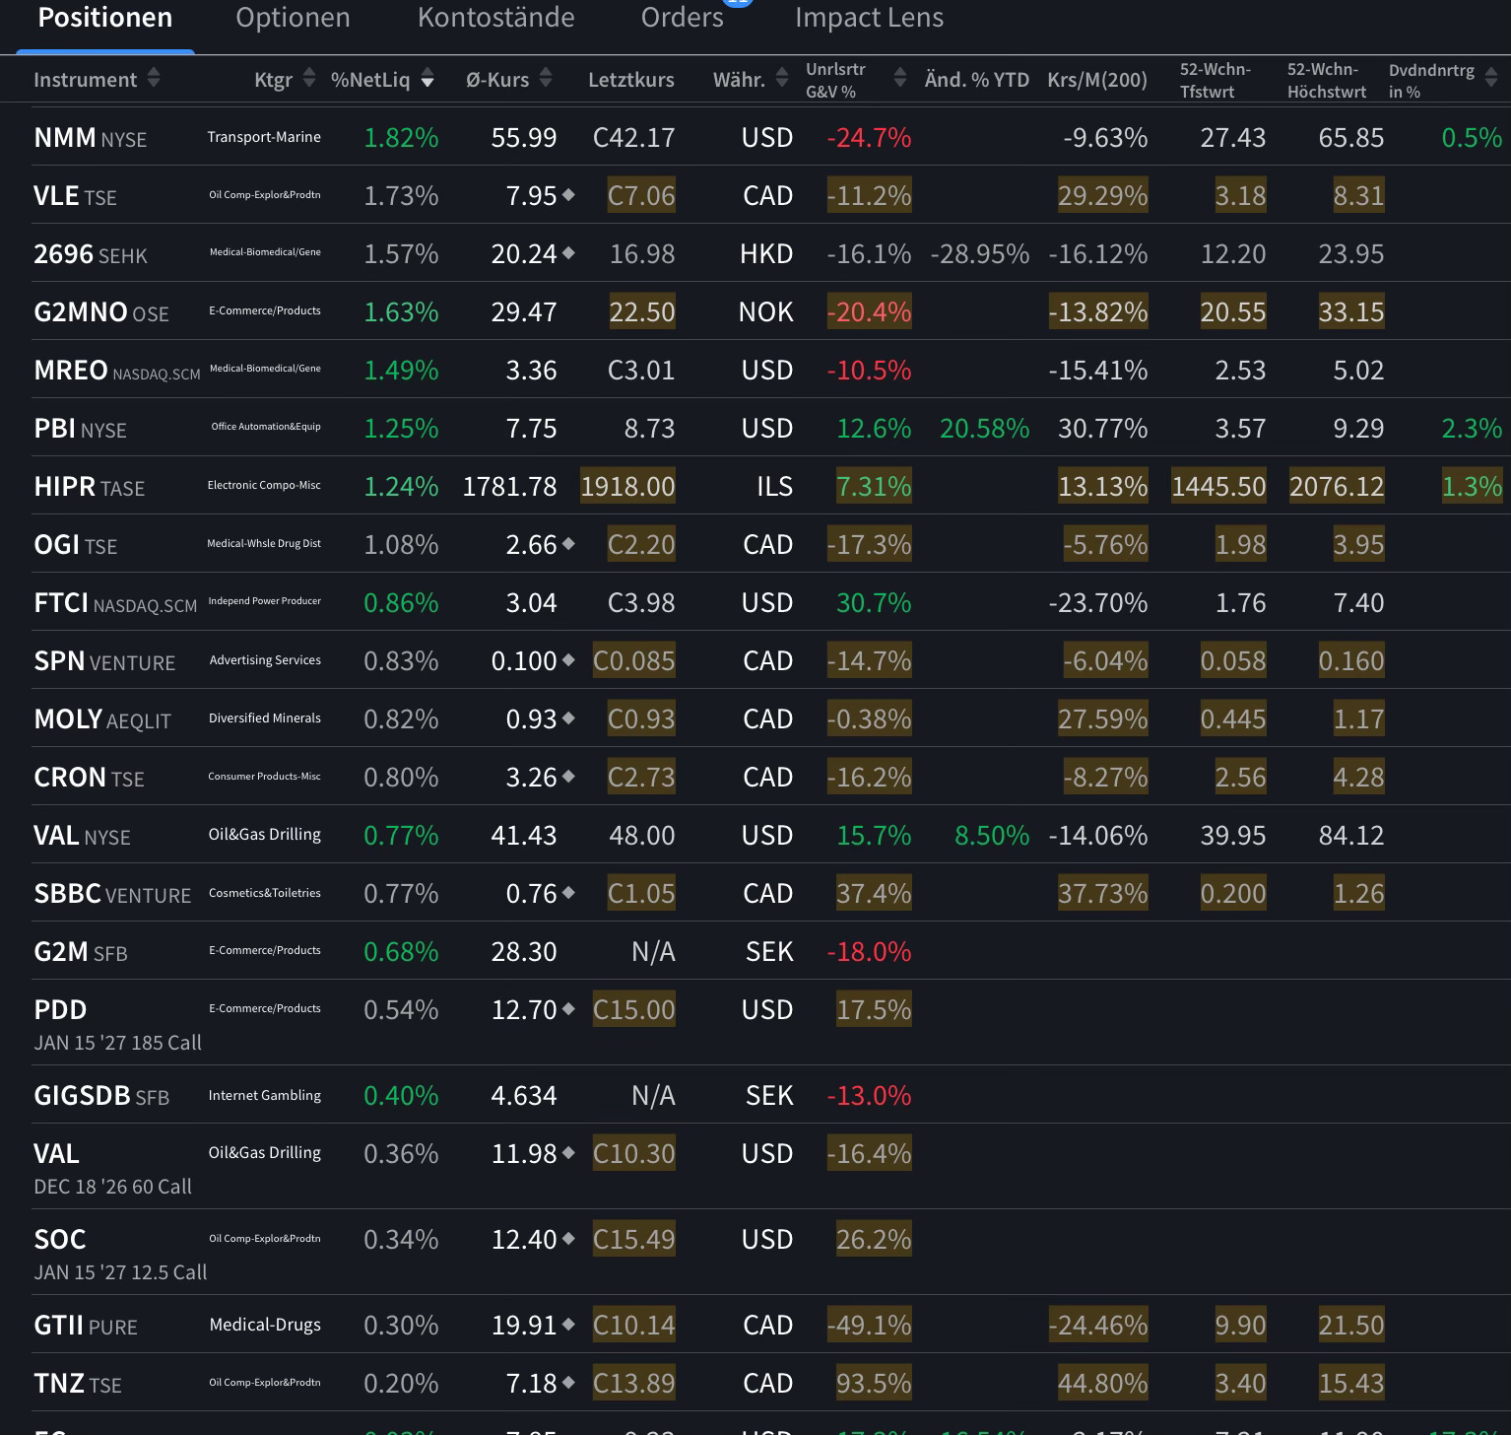Click NMM unrealized P&L -24.7%

pos(869,137)
